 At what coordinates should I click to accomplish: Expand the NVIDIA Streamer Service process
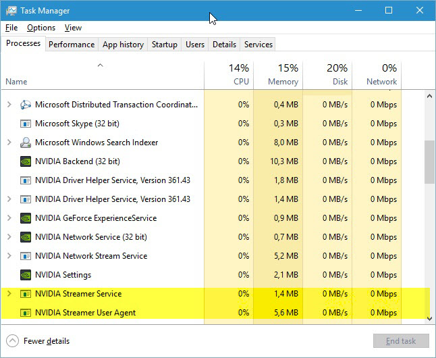pos(9,294)
